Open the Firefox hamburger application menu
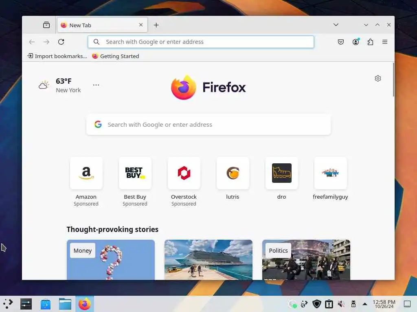This screenshot has width=417, height=312. (x=385, y=42)
